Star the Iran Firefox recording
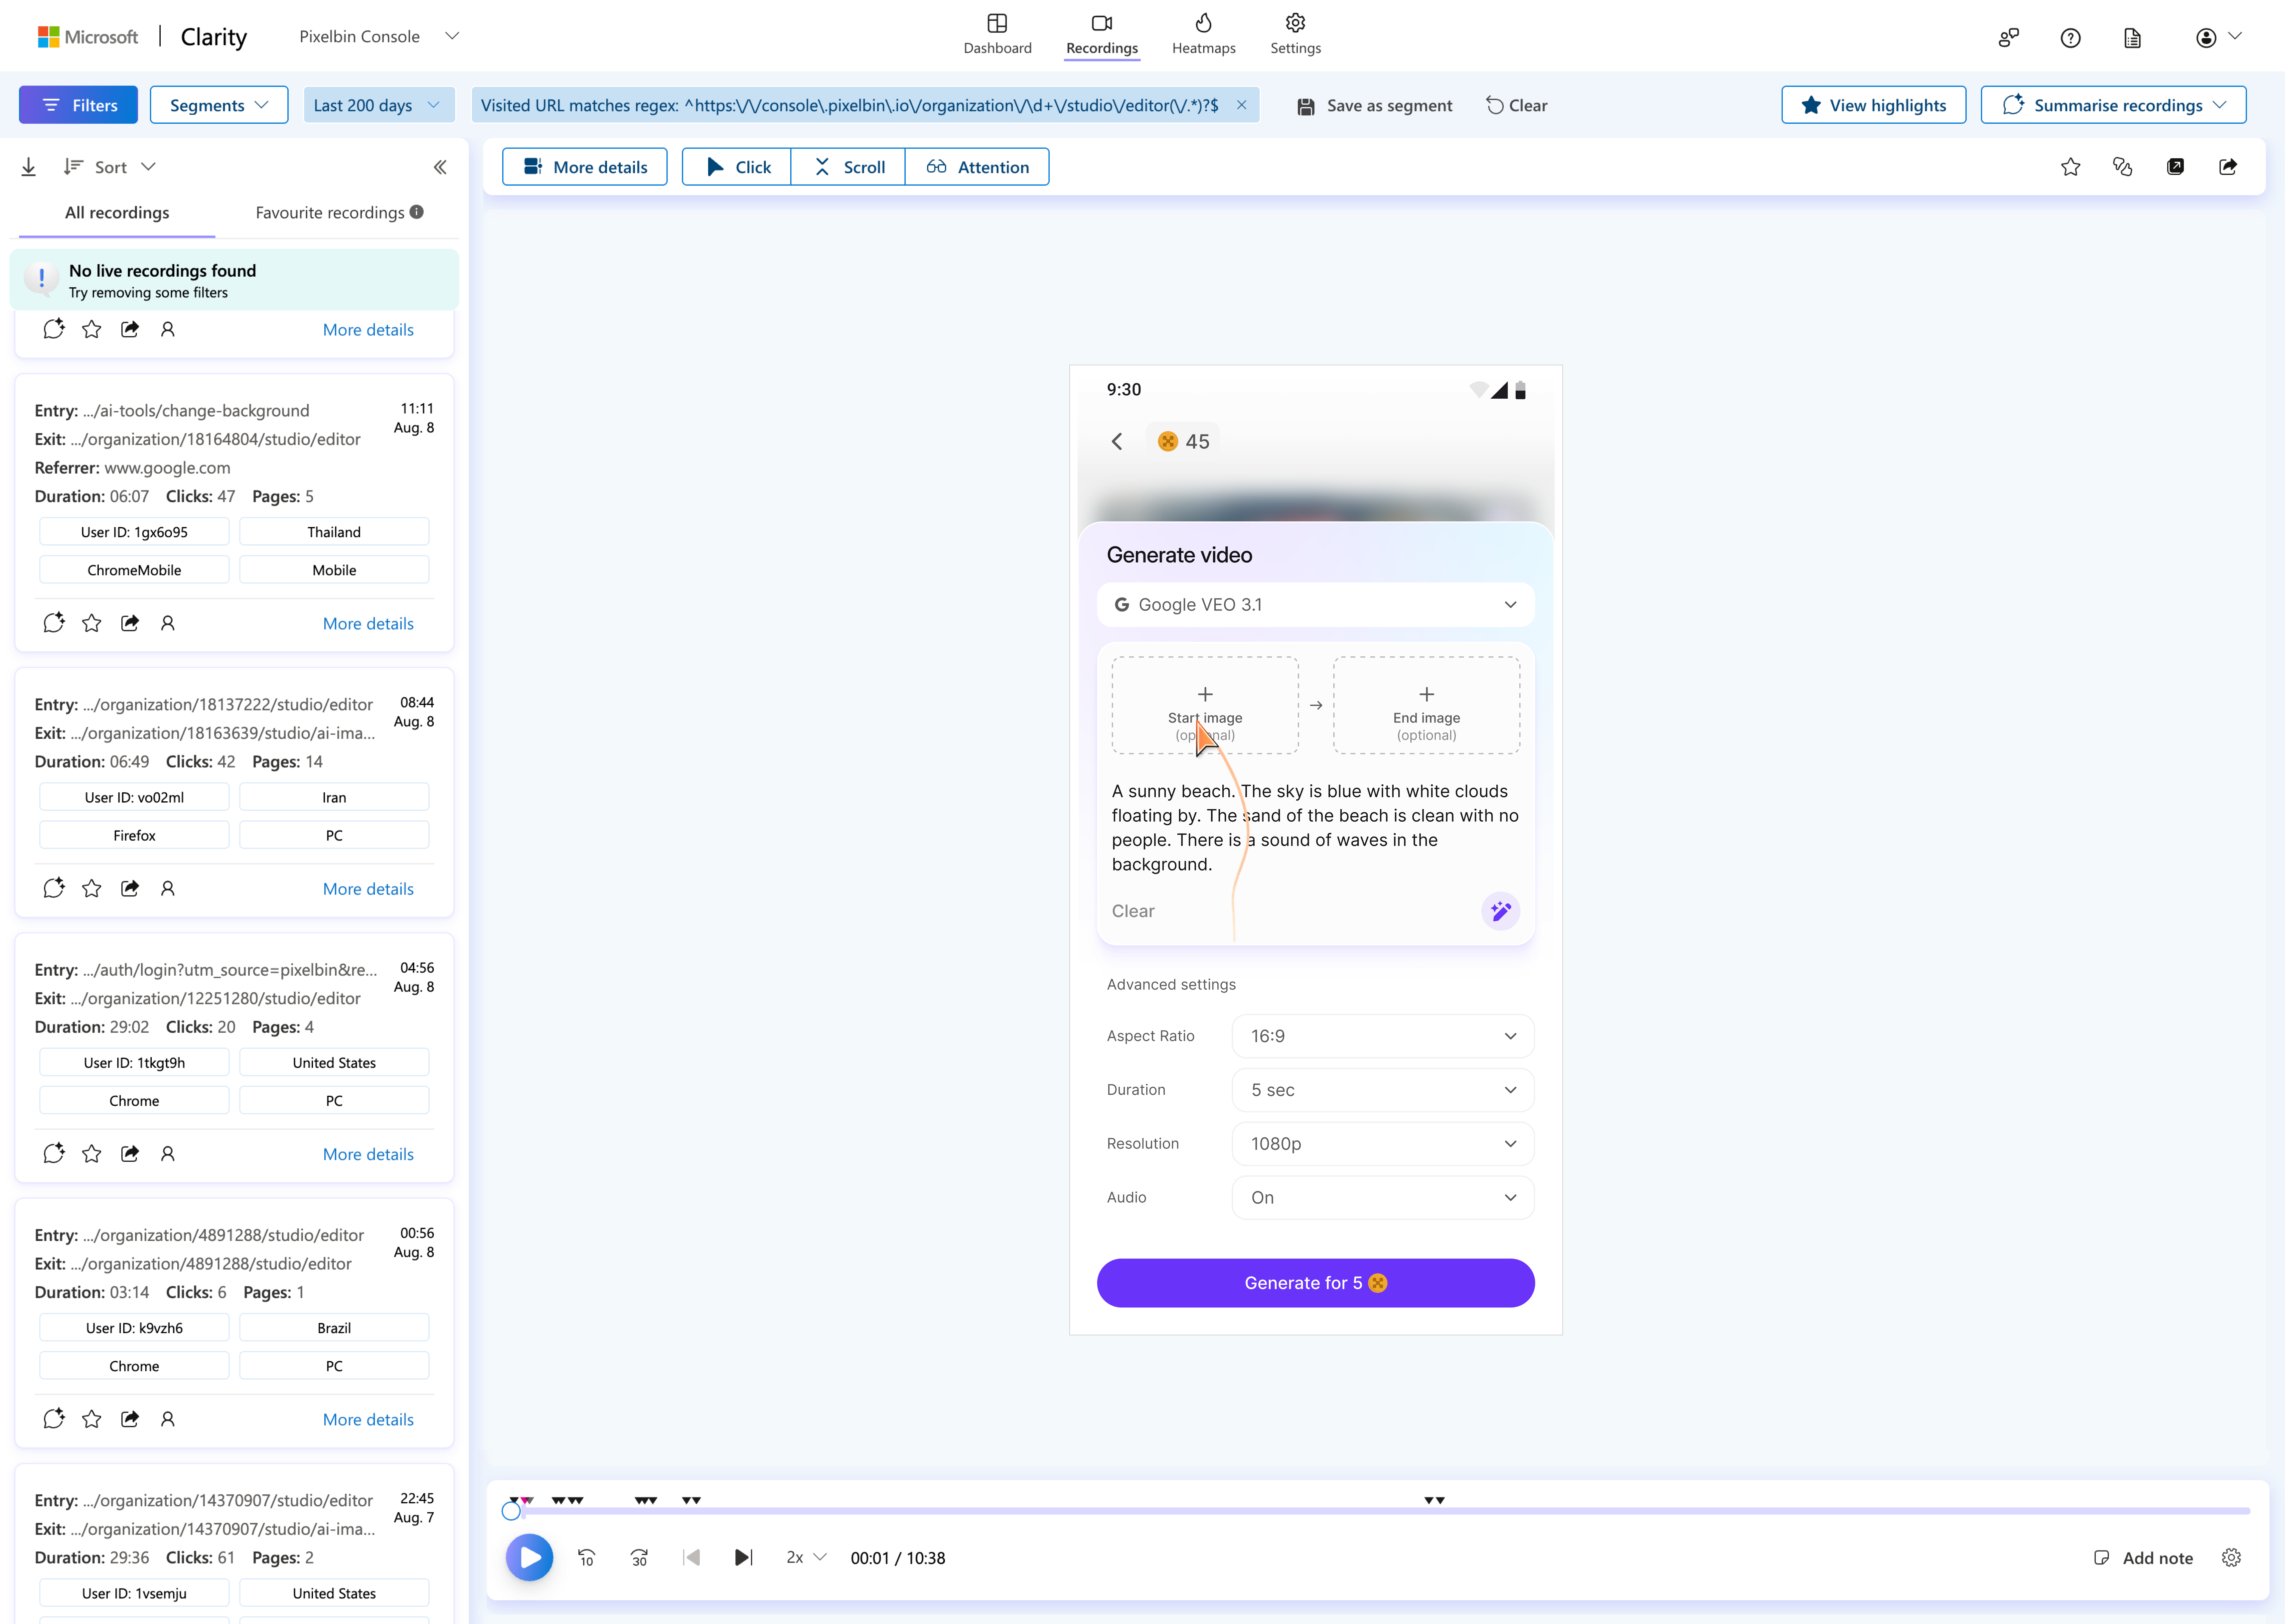This screenshot has width=2285, height=1624. (92, 888)
